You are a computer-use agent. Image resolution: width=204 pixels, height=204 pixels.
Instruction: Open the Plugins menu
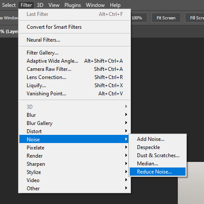(73, 5)
